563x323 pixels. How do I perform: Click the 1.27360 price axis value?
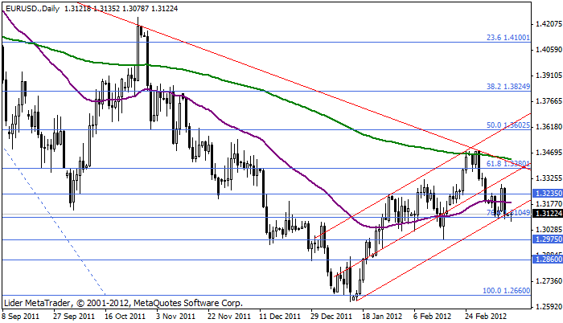click(549, 280)
